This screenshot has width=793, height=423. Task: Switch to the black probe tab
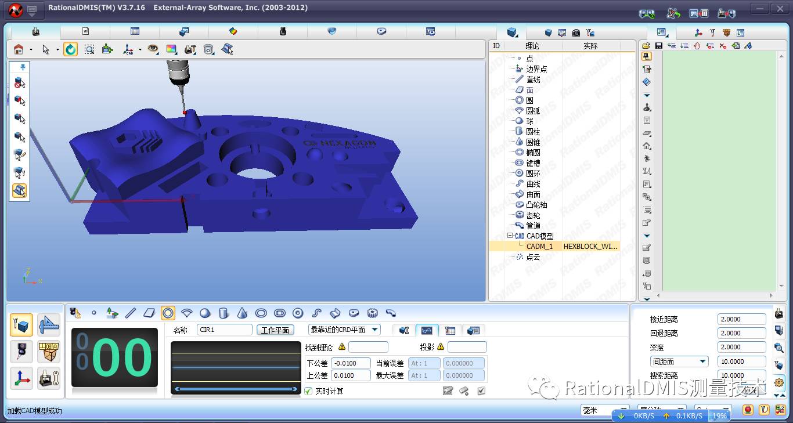pos(283,31)
